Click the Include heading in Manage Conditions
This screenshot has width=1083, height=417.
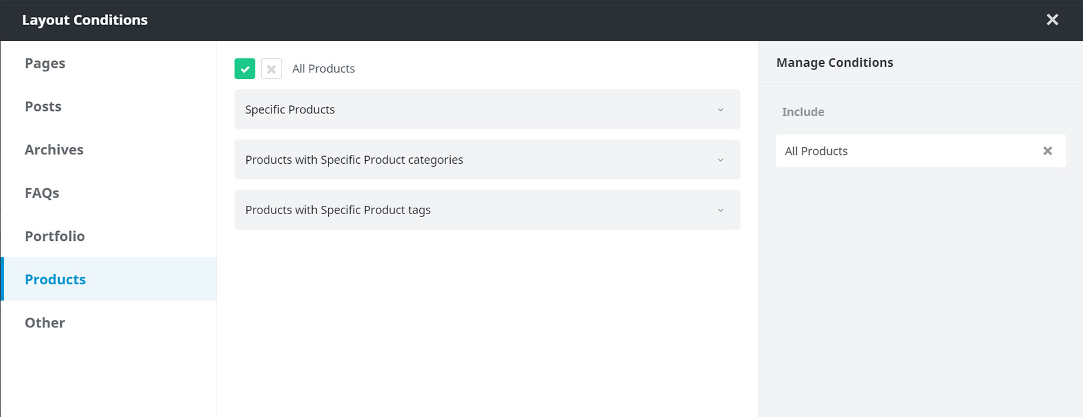click(x=803, y=112)
